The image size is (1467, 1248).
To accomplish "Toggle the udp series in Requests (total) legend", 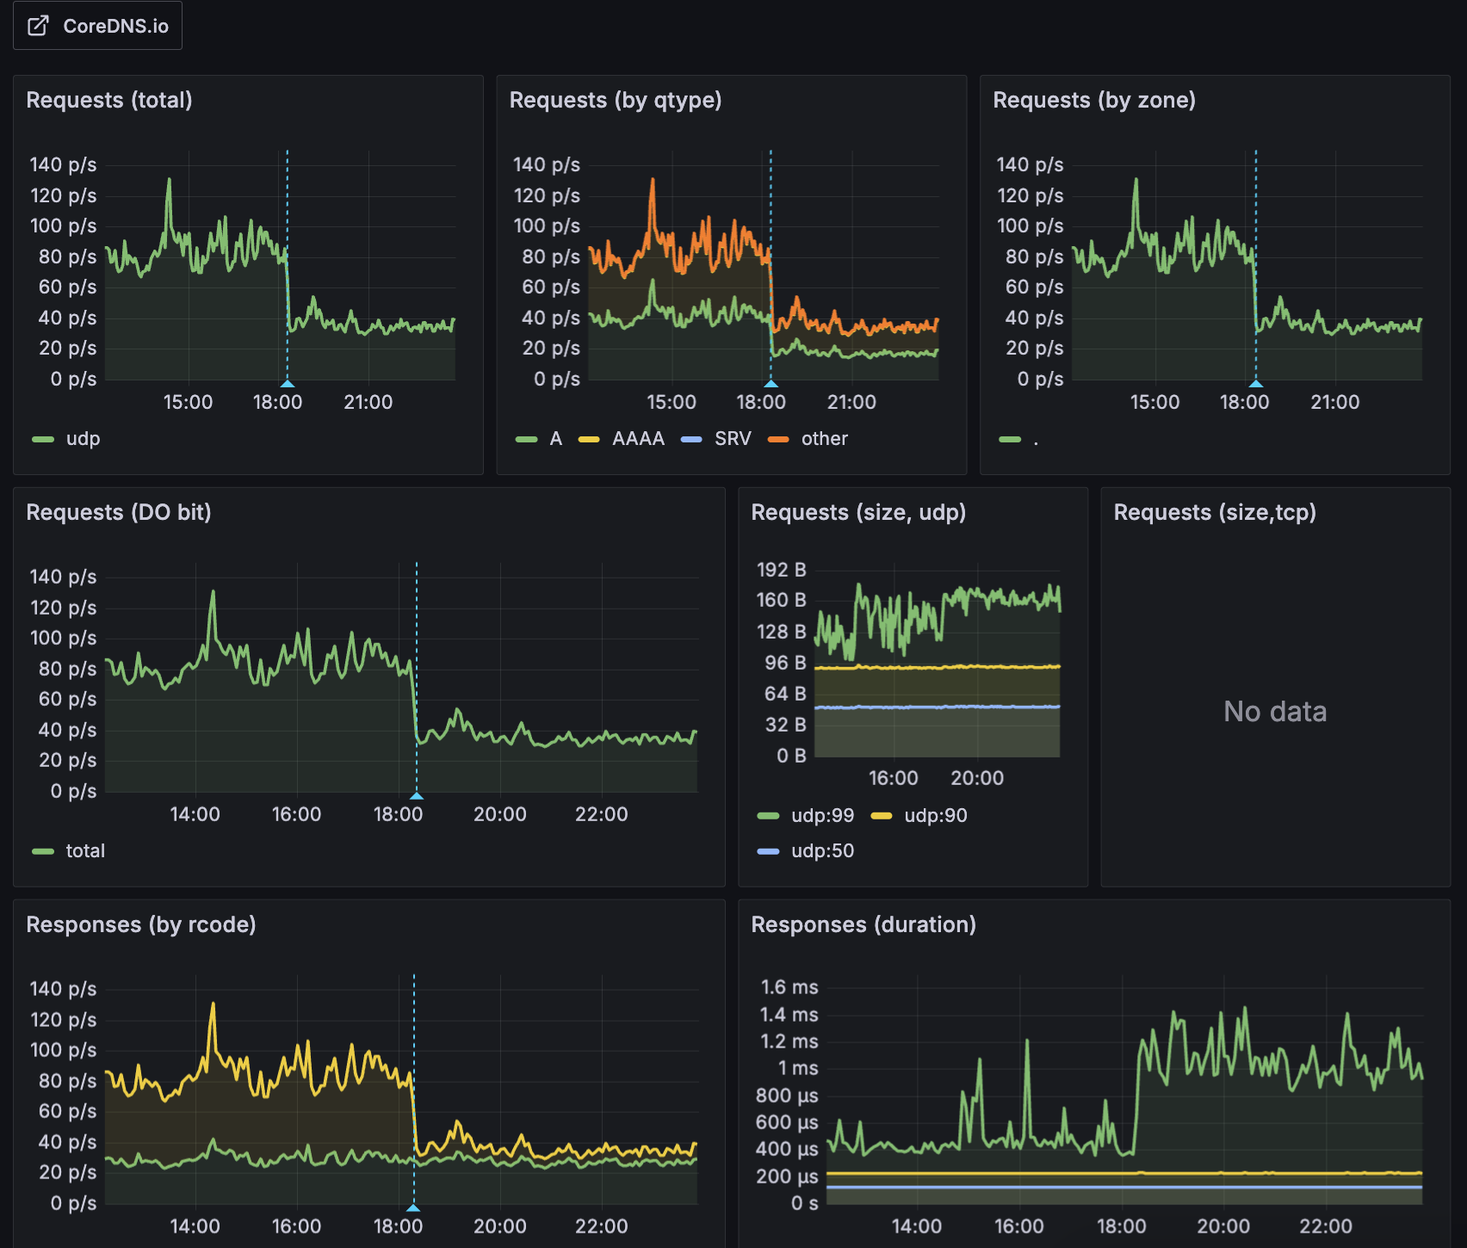I will (x=83, y=438).
